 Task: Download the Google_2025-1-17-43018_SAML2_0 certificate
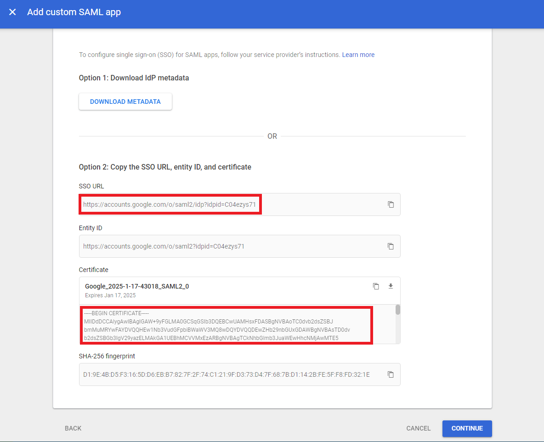(391, 286)
